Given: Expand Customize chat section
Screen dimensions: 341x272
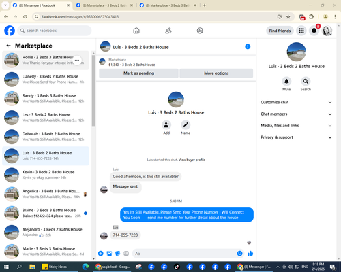Looking at the screenshot, I should coord(296,102).
